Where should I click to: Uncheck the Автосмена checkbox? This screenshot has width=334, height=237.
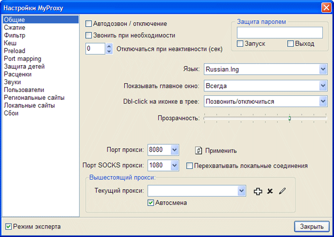click(150, 203)
